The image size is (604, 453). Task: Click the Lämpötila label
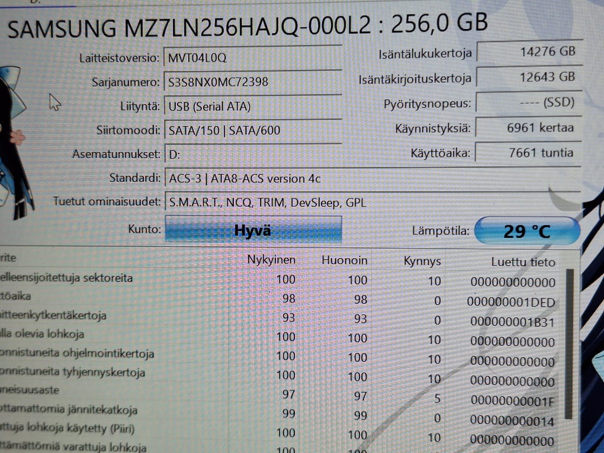(440, 231)
